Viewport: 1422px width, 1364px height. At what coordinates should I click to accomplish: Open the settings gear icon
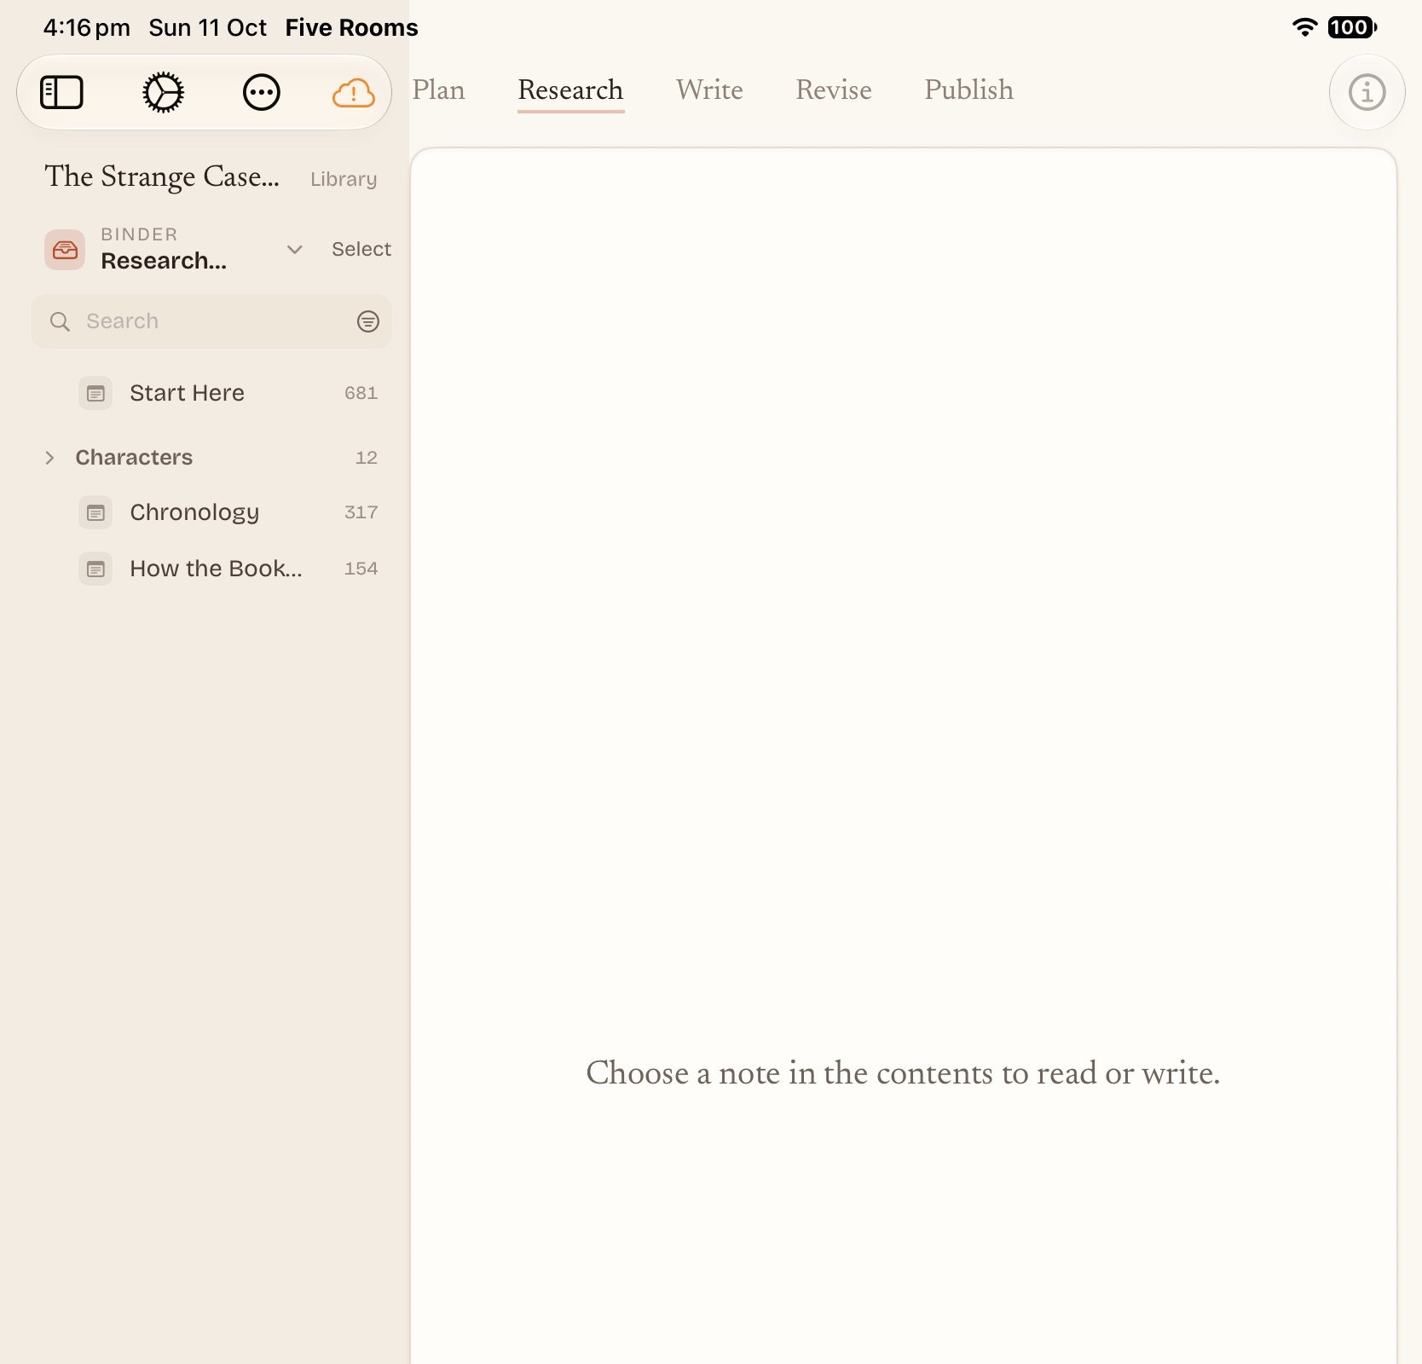(163, 92)
